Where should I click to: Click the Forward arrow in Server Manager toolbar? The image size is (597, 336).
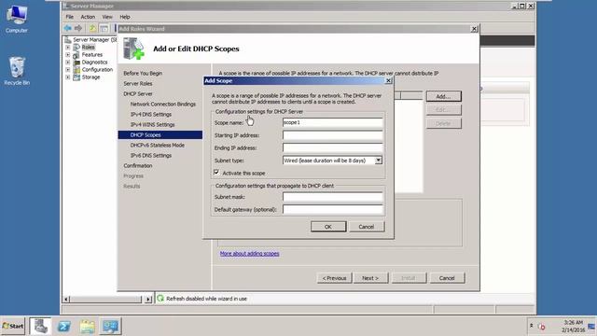pos(78,28)
